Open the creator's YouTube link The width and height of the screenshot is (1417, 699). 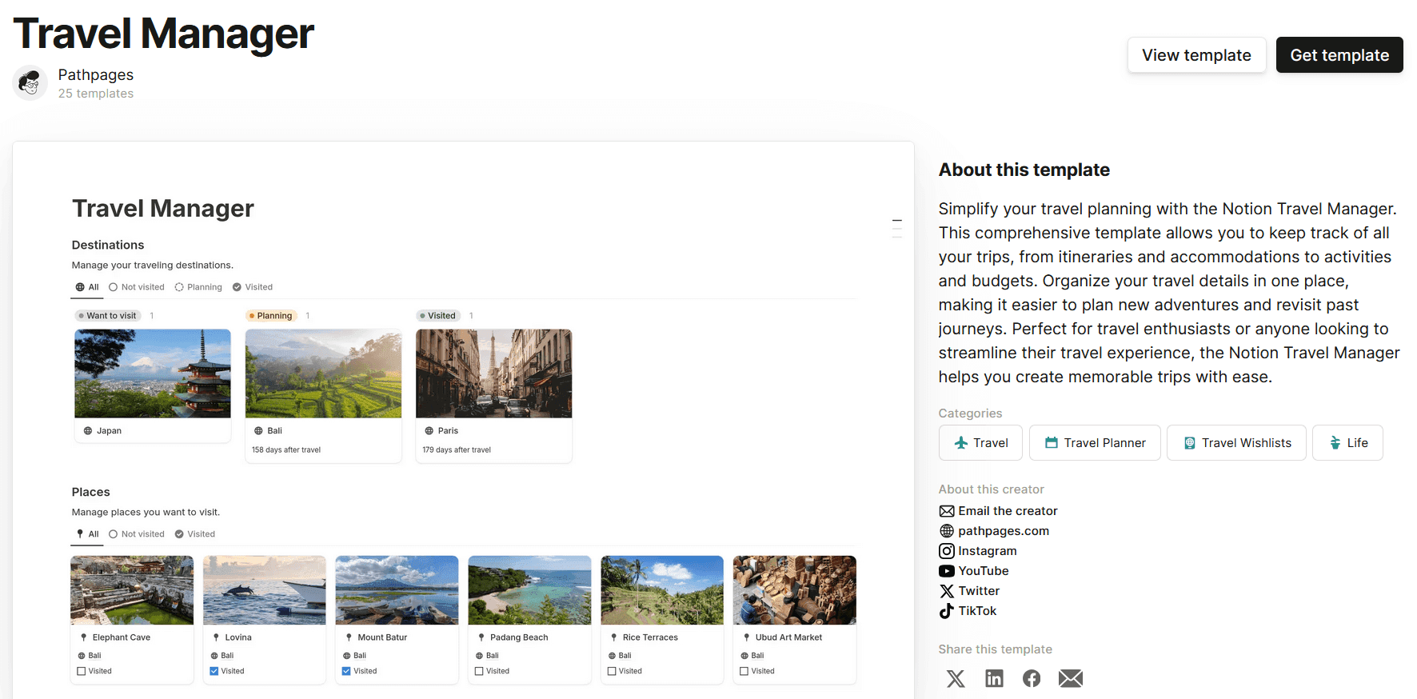click(984, 571)
